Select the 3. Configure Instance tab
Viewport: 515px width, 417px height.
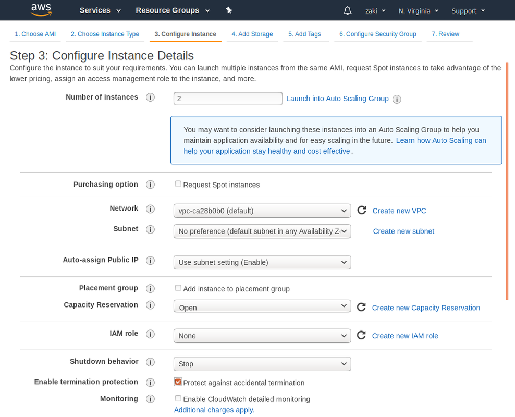click(185, 34)
